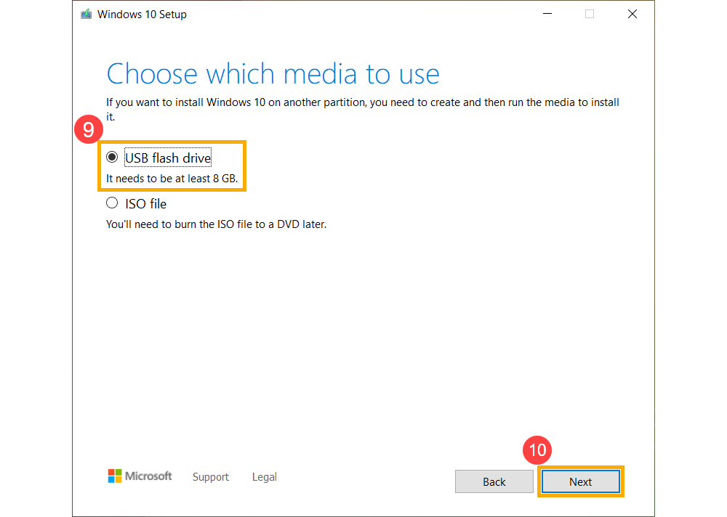Open the Legal link

click(x=265, y=477)
